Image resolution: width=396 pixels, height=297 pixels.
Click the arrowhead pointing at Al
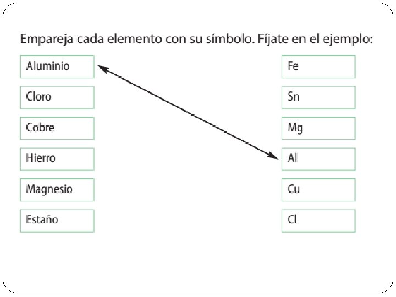click(274, 156)
